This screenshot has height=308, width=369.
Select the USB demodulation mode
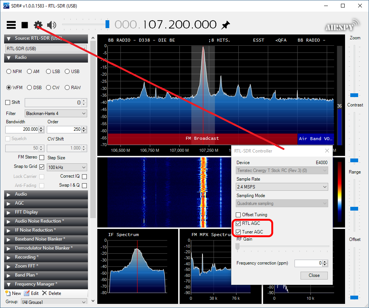[x=67, y=72]
